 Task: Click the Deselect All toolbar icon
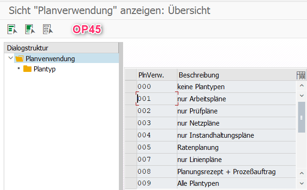pyautogui.click(x=48, y=29)
